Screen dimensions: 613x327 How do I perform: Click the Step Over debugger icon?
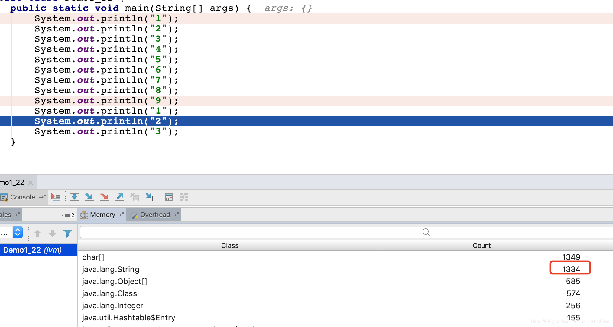pyautogui.click(x=74, y=197)
